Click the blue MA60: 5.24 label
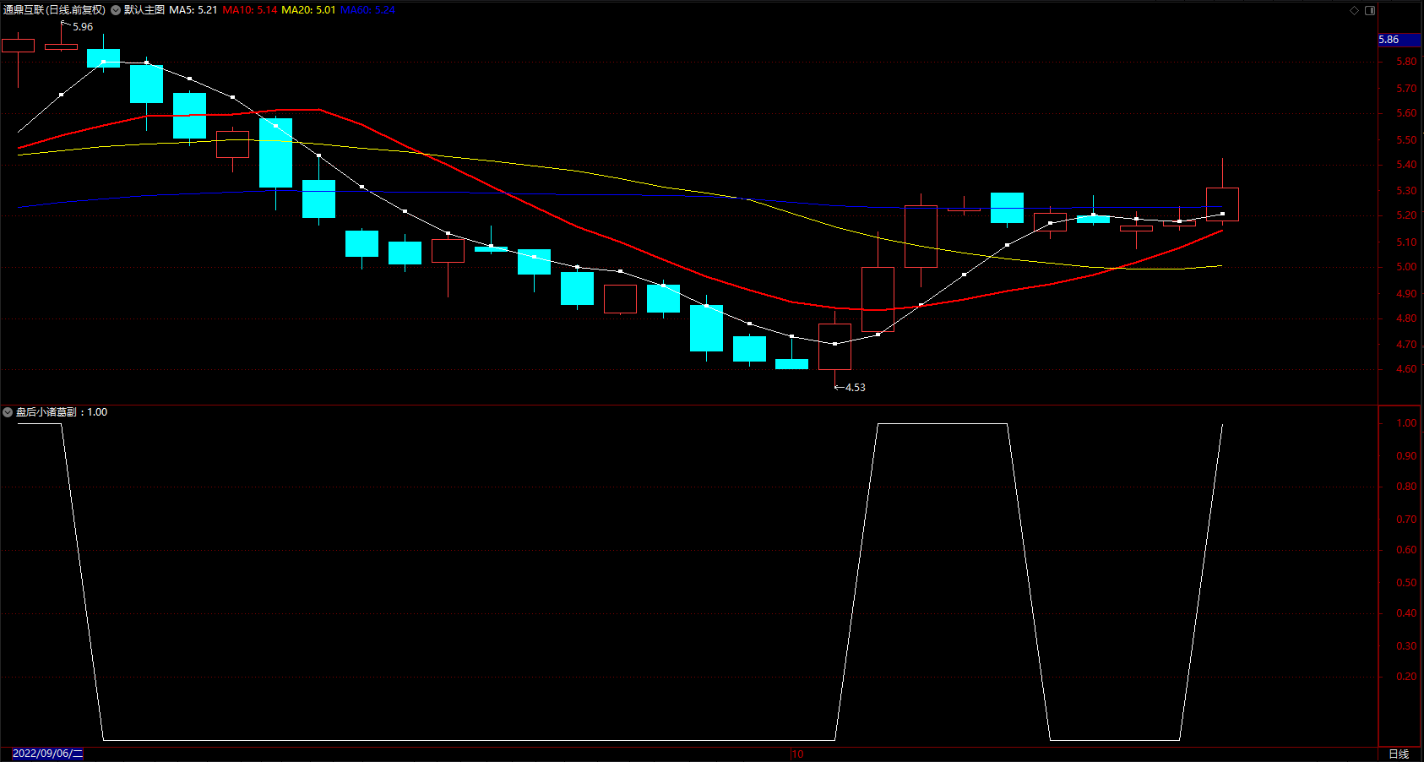Image resolution: width=1424 pixels, height=762 pixels. (x=367, y=10)
